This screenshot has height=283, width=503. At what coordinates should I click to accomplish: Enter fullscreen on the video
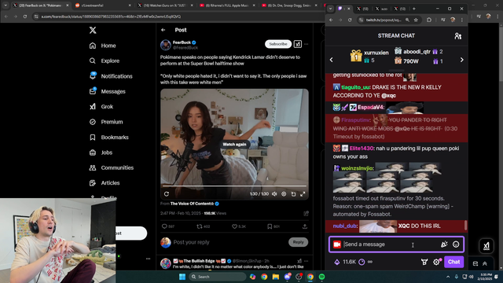click(x=303, y=194)
